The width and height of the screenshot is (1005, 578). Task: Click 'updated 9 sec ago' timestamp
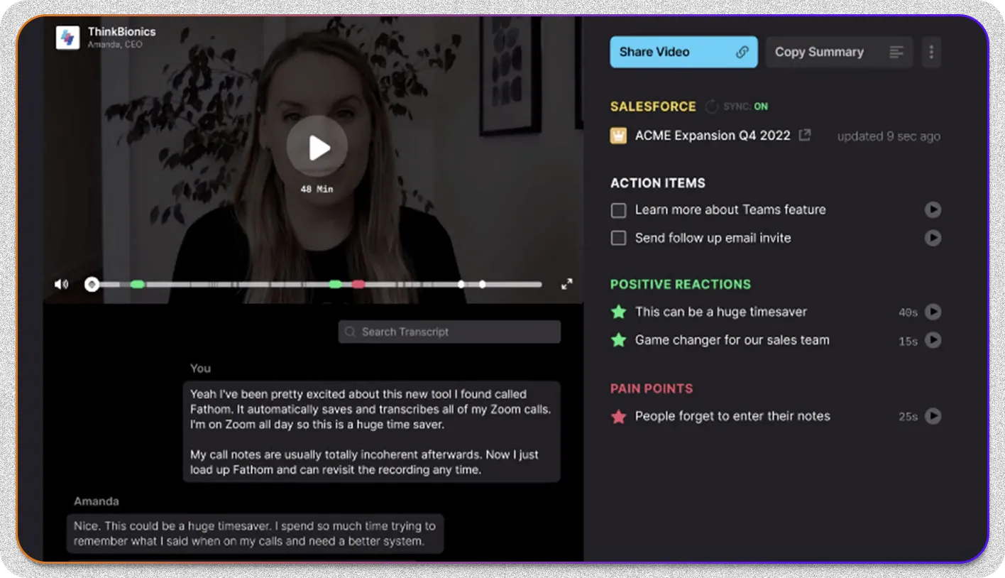889,136
